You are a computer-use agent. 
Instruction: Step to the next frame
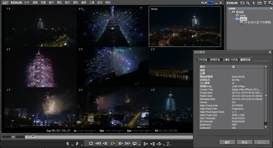pyautogui.click(x=120, y=143)
